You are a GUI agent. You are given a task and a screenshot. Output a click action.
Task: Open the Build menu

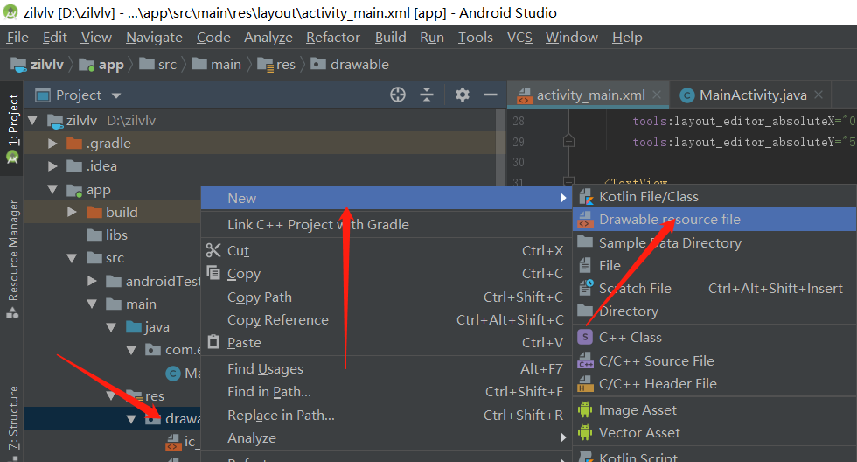click(x=390, y=37)
